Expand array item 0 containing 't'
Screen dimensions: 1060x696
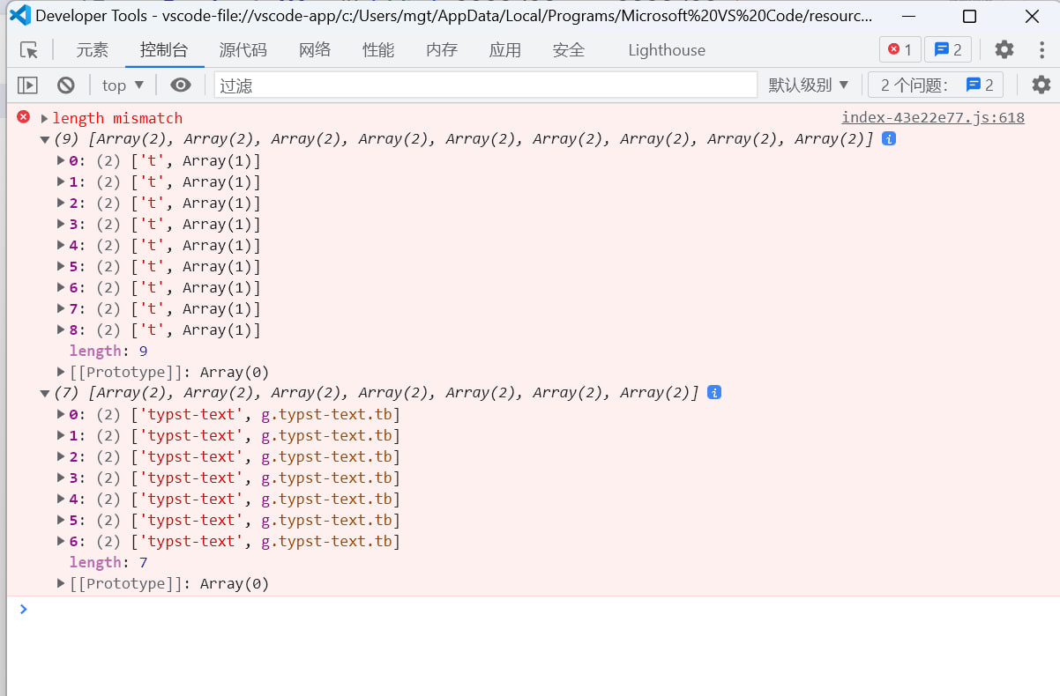click(x=59, y=160)
